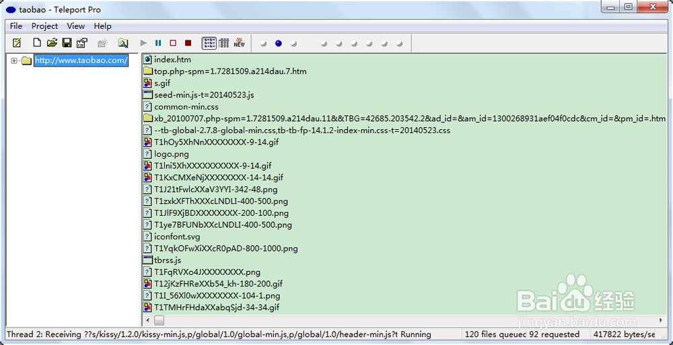This screenshot has width=673, height=345.
Task: Click the index.htm file icon
Action: [x=148, y=60]
